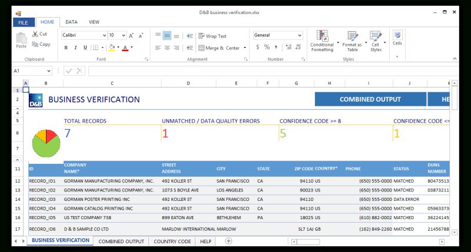Screen dimensions: 471x252
Task: Expand the font color dropdown arrow
Action: pyautogui.click(x=131, y=48)
